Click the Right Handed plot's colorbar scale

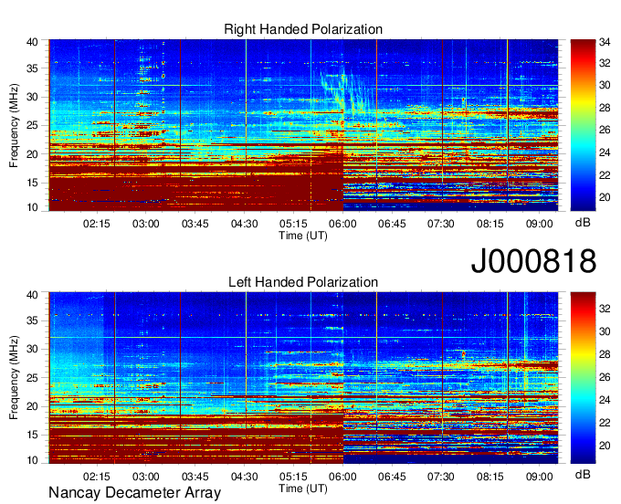point(583,125)
